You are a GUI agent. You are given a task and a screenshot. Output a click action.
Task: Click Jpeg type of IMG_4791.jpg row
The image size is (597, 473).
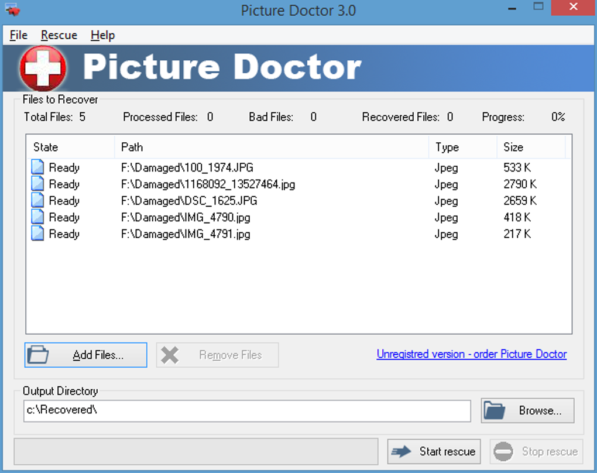tap(446, 234)
